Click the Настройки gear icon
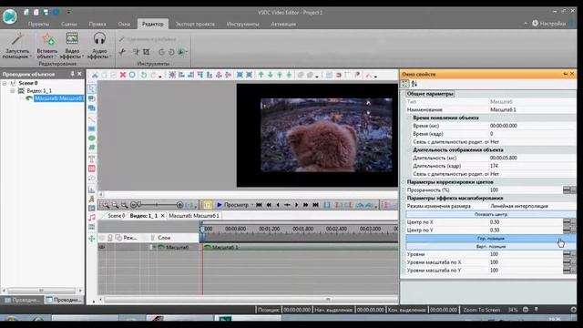 coord(535,23)
